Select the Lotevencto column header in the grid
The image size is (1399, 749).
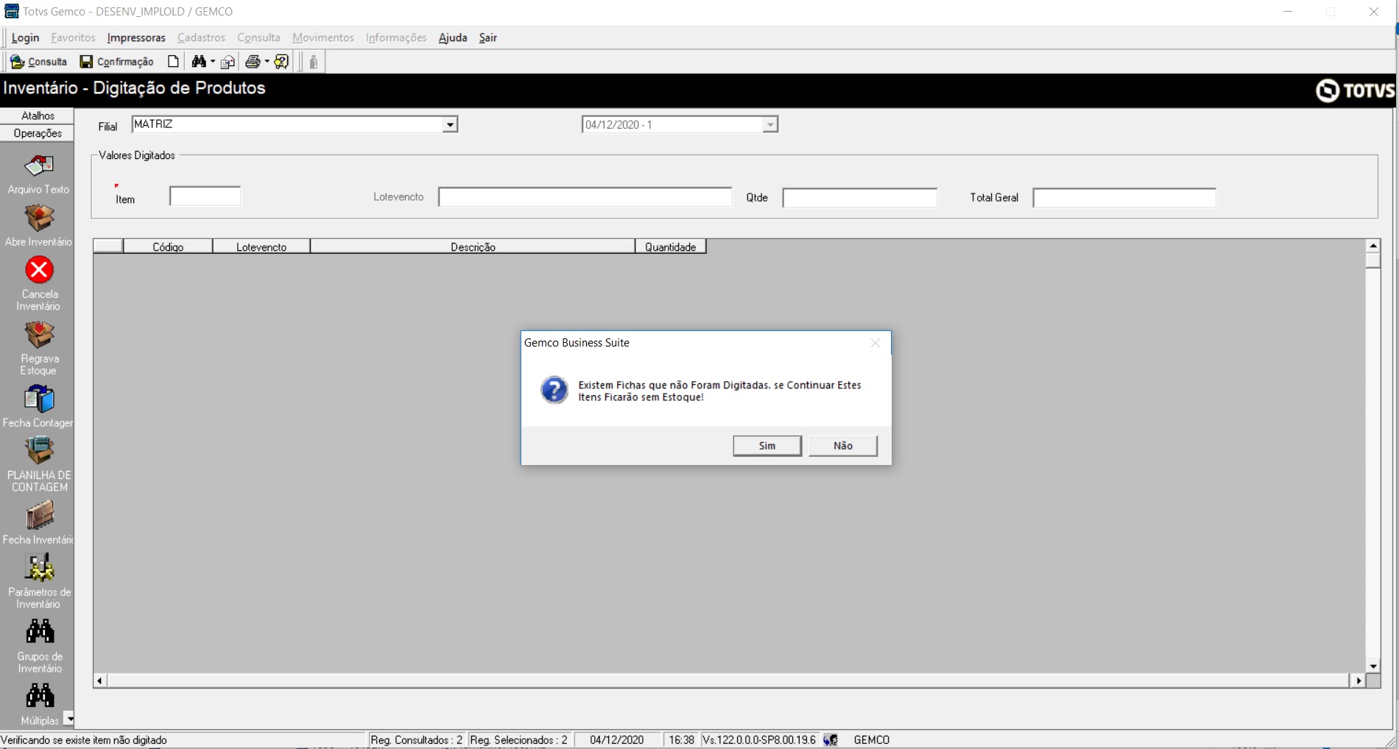pyautogui.click(x=261, y=246)
